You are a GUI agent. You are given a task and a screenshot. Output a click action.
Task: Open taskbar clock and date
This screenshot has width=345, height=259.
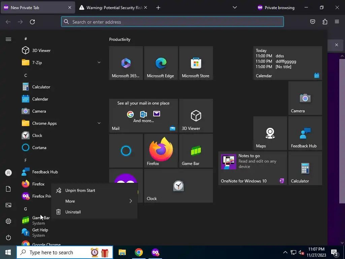[x=316, y=252]
